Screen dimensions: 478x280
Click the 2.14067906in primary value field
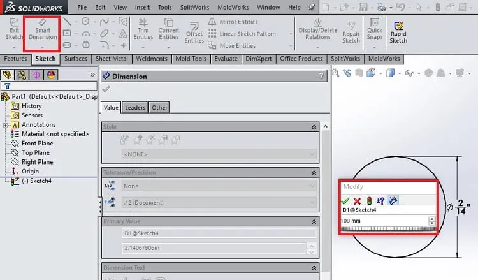click(x=214, y=248)
